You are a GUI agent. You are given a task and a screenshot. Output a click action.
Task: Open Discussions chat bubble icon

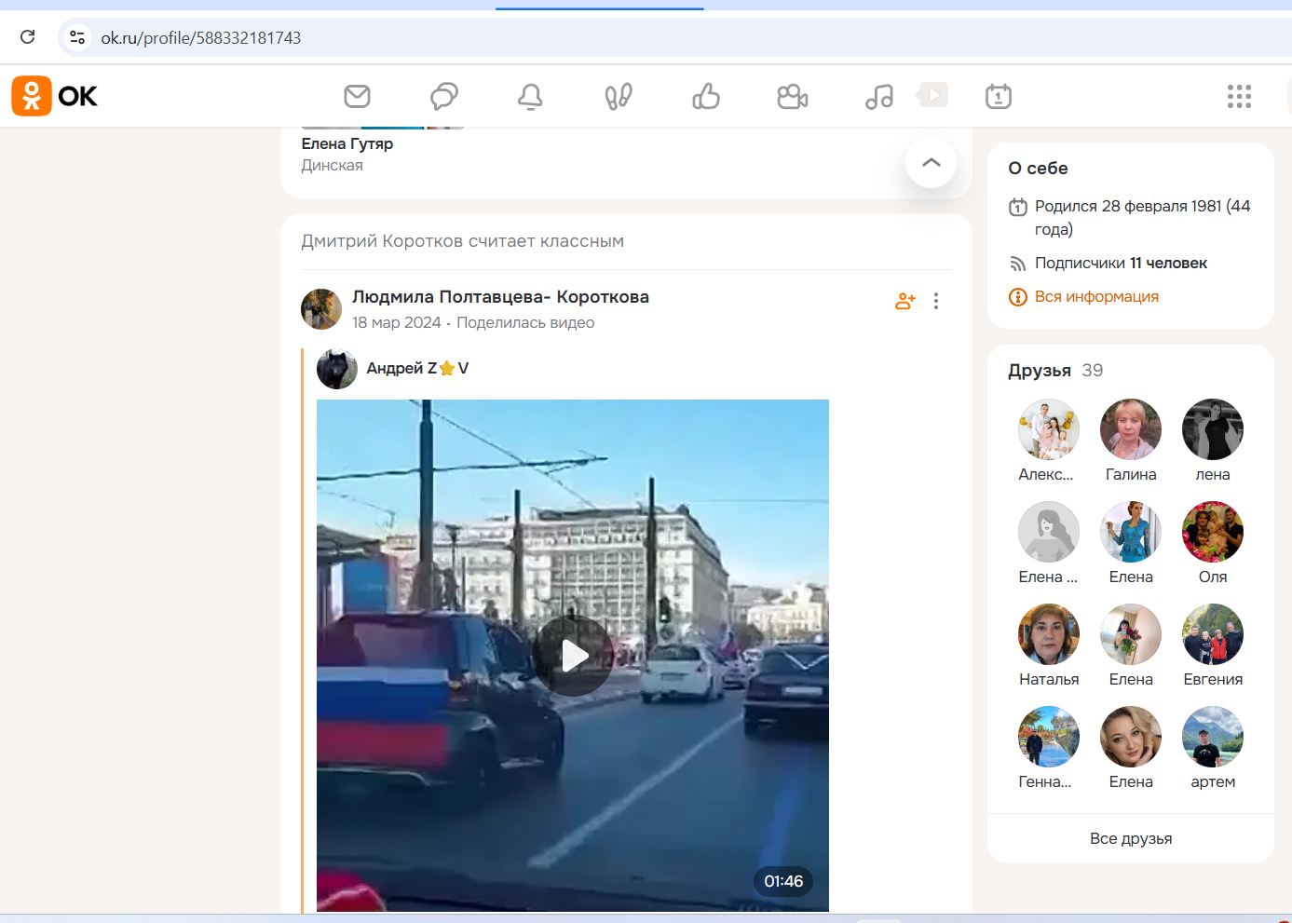click(x=443, y=96)
